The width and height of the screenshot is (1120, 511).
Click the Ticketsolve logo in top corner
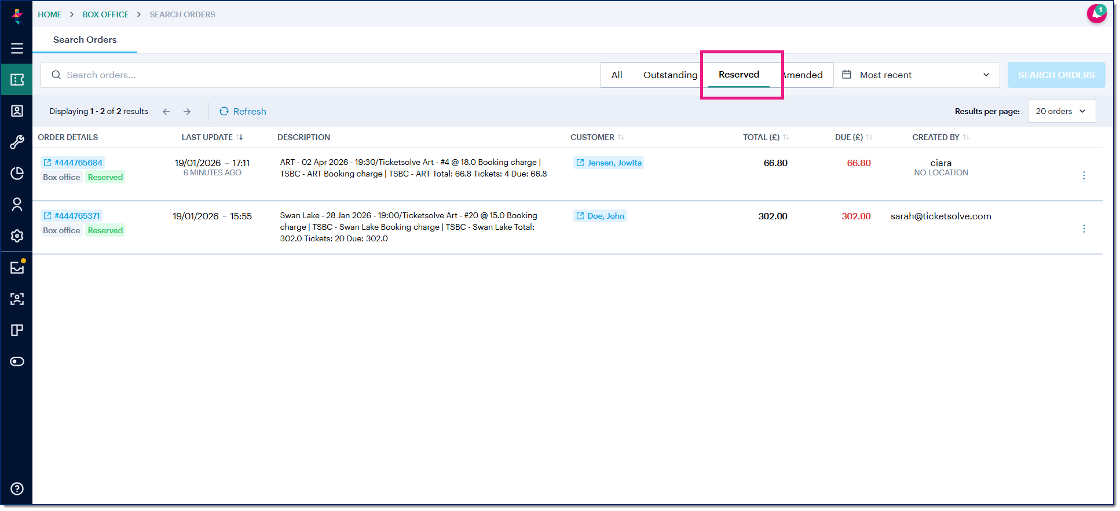point(17,16)
